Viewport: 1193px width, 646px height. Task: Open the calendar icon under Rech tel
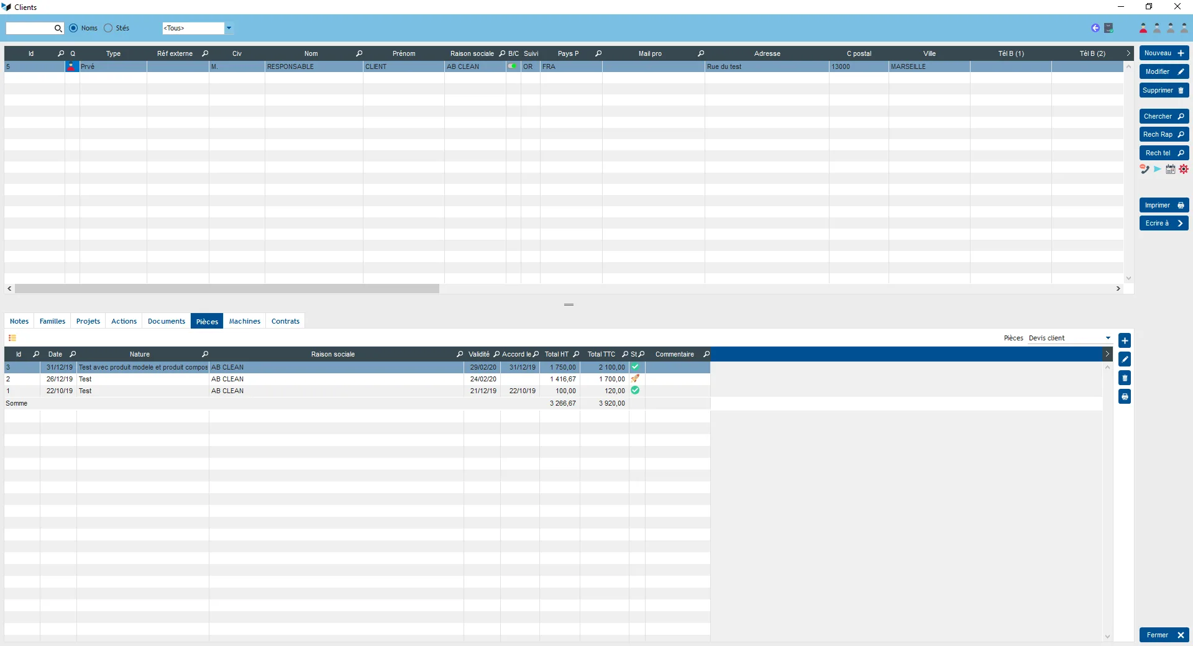point(1171,169)
